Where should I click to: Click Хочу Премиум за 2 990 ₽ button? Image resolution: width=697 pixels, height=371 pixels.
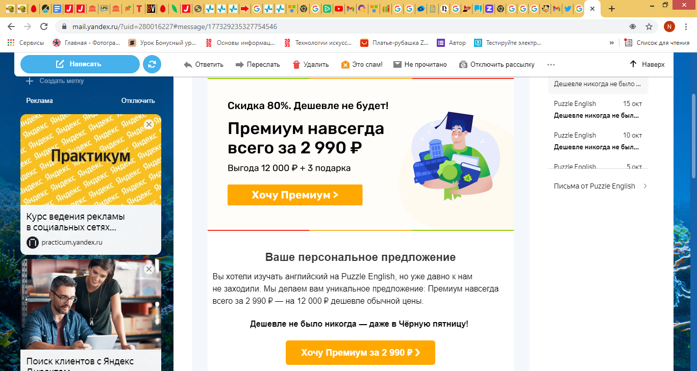(360, 353)
